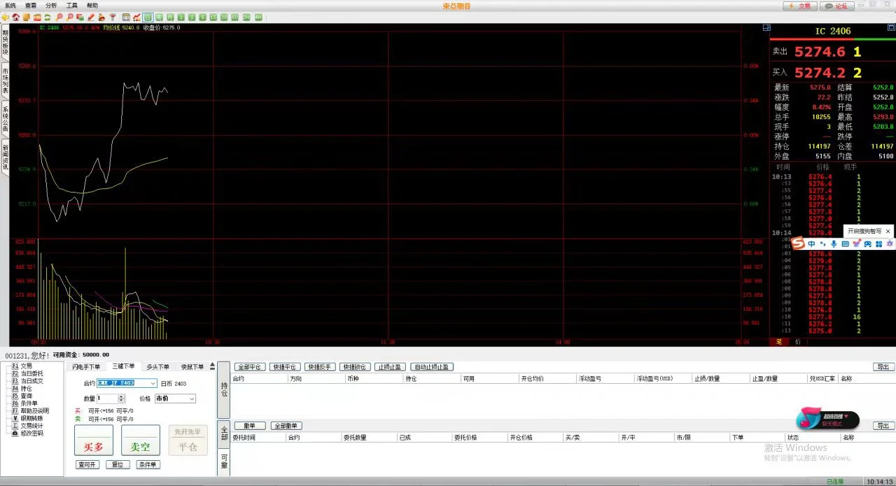
Task: Click the 复位 reset button
Action: 118,464
